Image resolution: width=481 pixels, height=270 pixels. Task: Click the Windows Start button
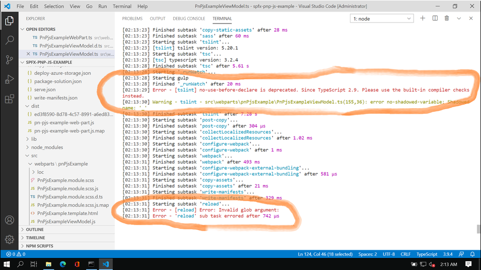point(6,264)
